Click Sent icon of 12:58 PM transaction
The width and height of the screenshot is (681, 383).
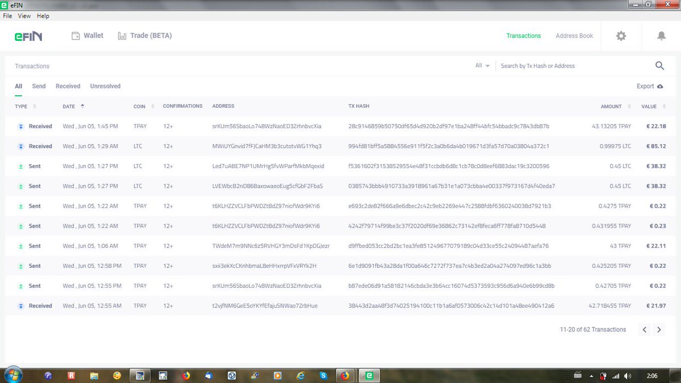[22, 266]
